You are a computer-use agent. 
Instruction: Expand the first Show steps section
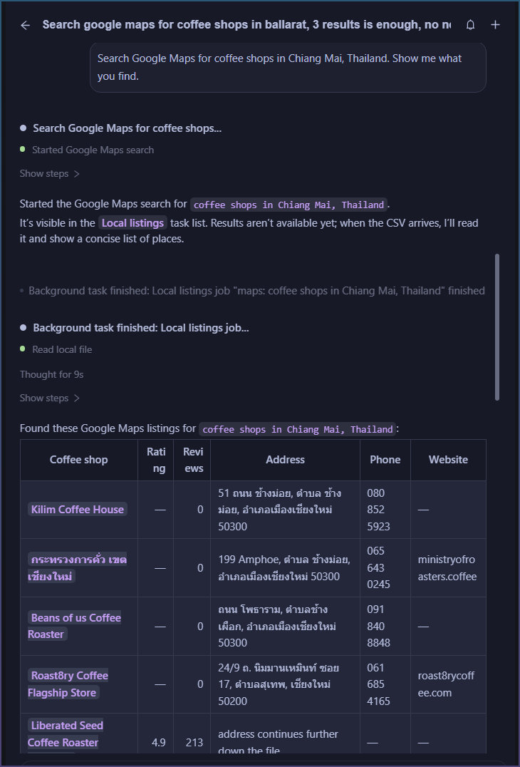click(49, 174)
